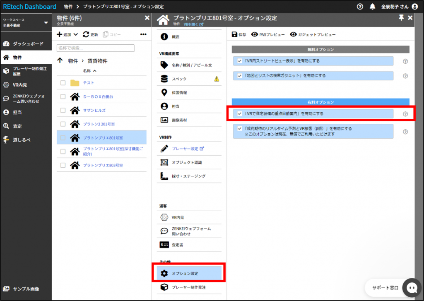Toggle checkbox for プラトン2 201号室 row
Image resolution: width=424 pixels, height=301 pixels.
coord(63,124)
